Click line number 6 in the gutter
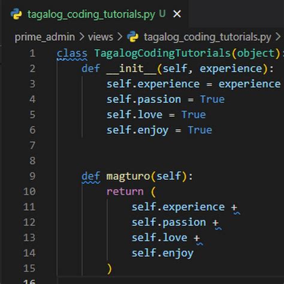 32,130
